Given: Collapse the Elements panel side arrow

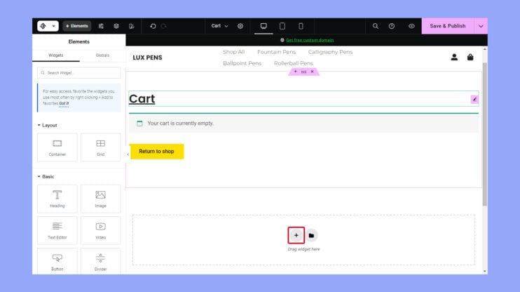Looking at the screenshot, I should [128, 154].
